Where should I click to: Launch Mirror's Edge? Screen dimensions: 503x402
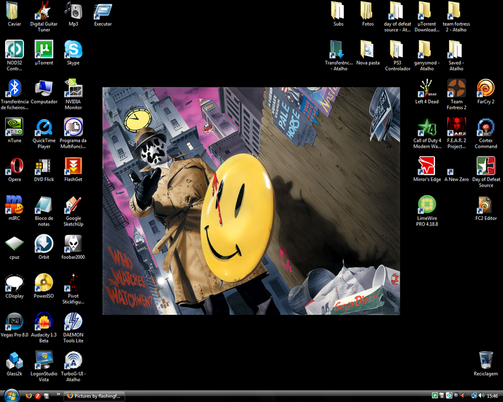point(426,166)
